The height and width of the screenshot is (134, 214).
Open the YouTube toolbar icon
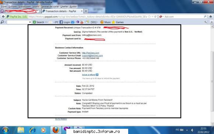(82, 22)
